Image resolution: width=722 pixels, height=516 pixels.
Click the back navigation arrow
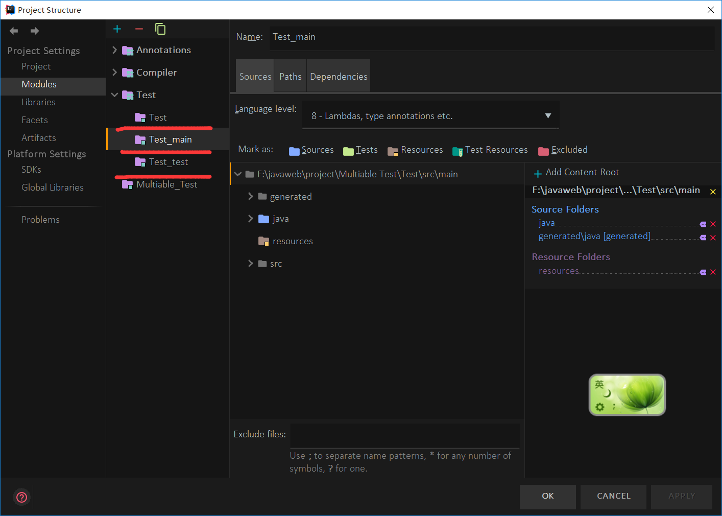(13, 31)
